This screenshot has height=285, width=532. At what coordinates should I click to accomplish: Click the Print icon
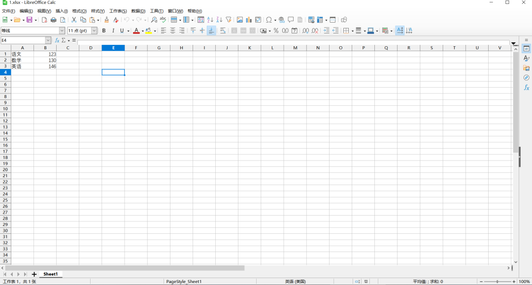click(x=53, y=20)
